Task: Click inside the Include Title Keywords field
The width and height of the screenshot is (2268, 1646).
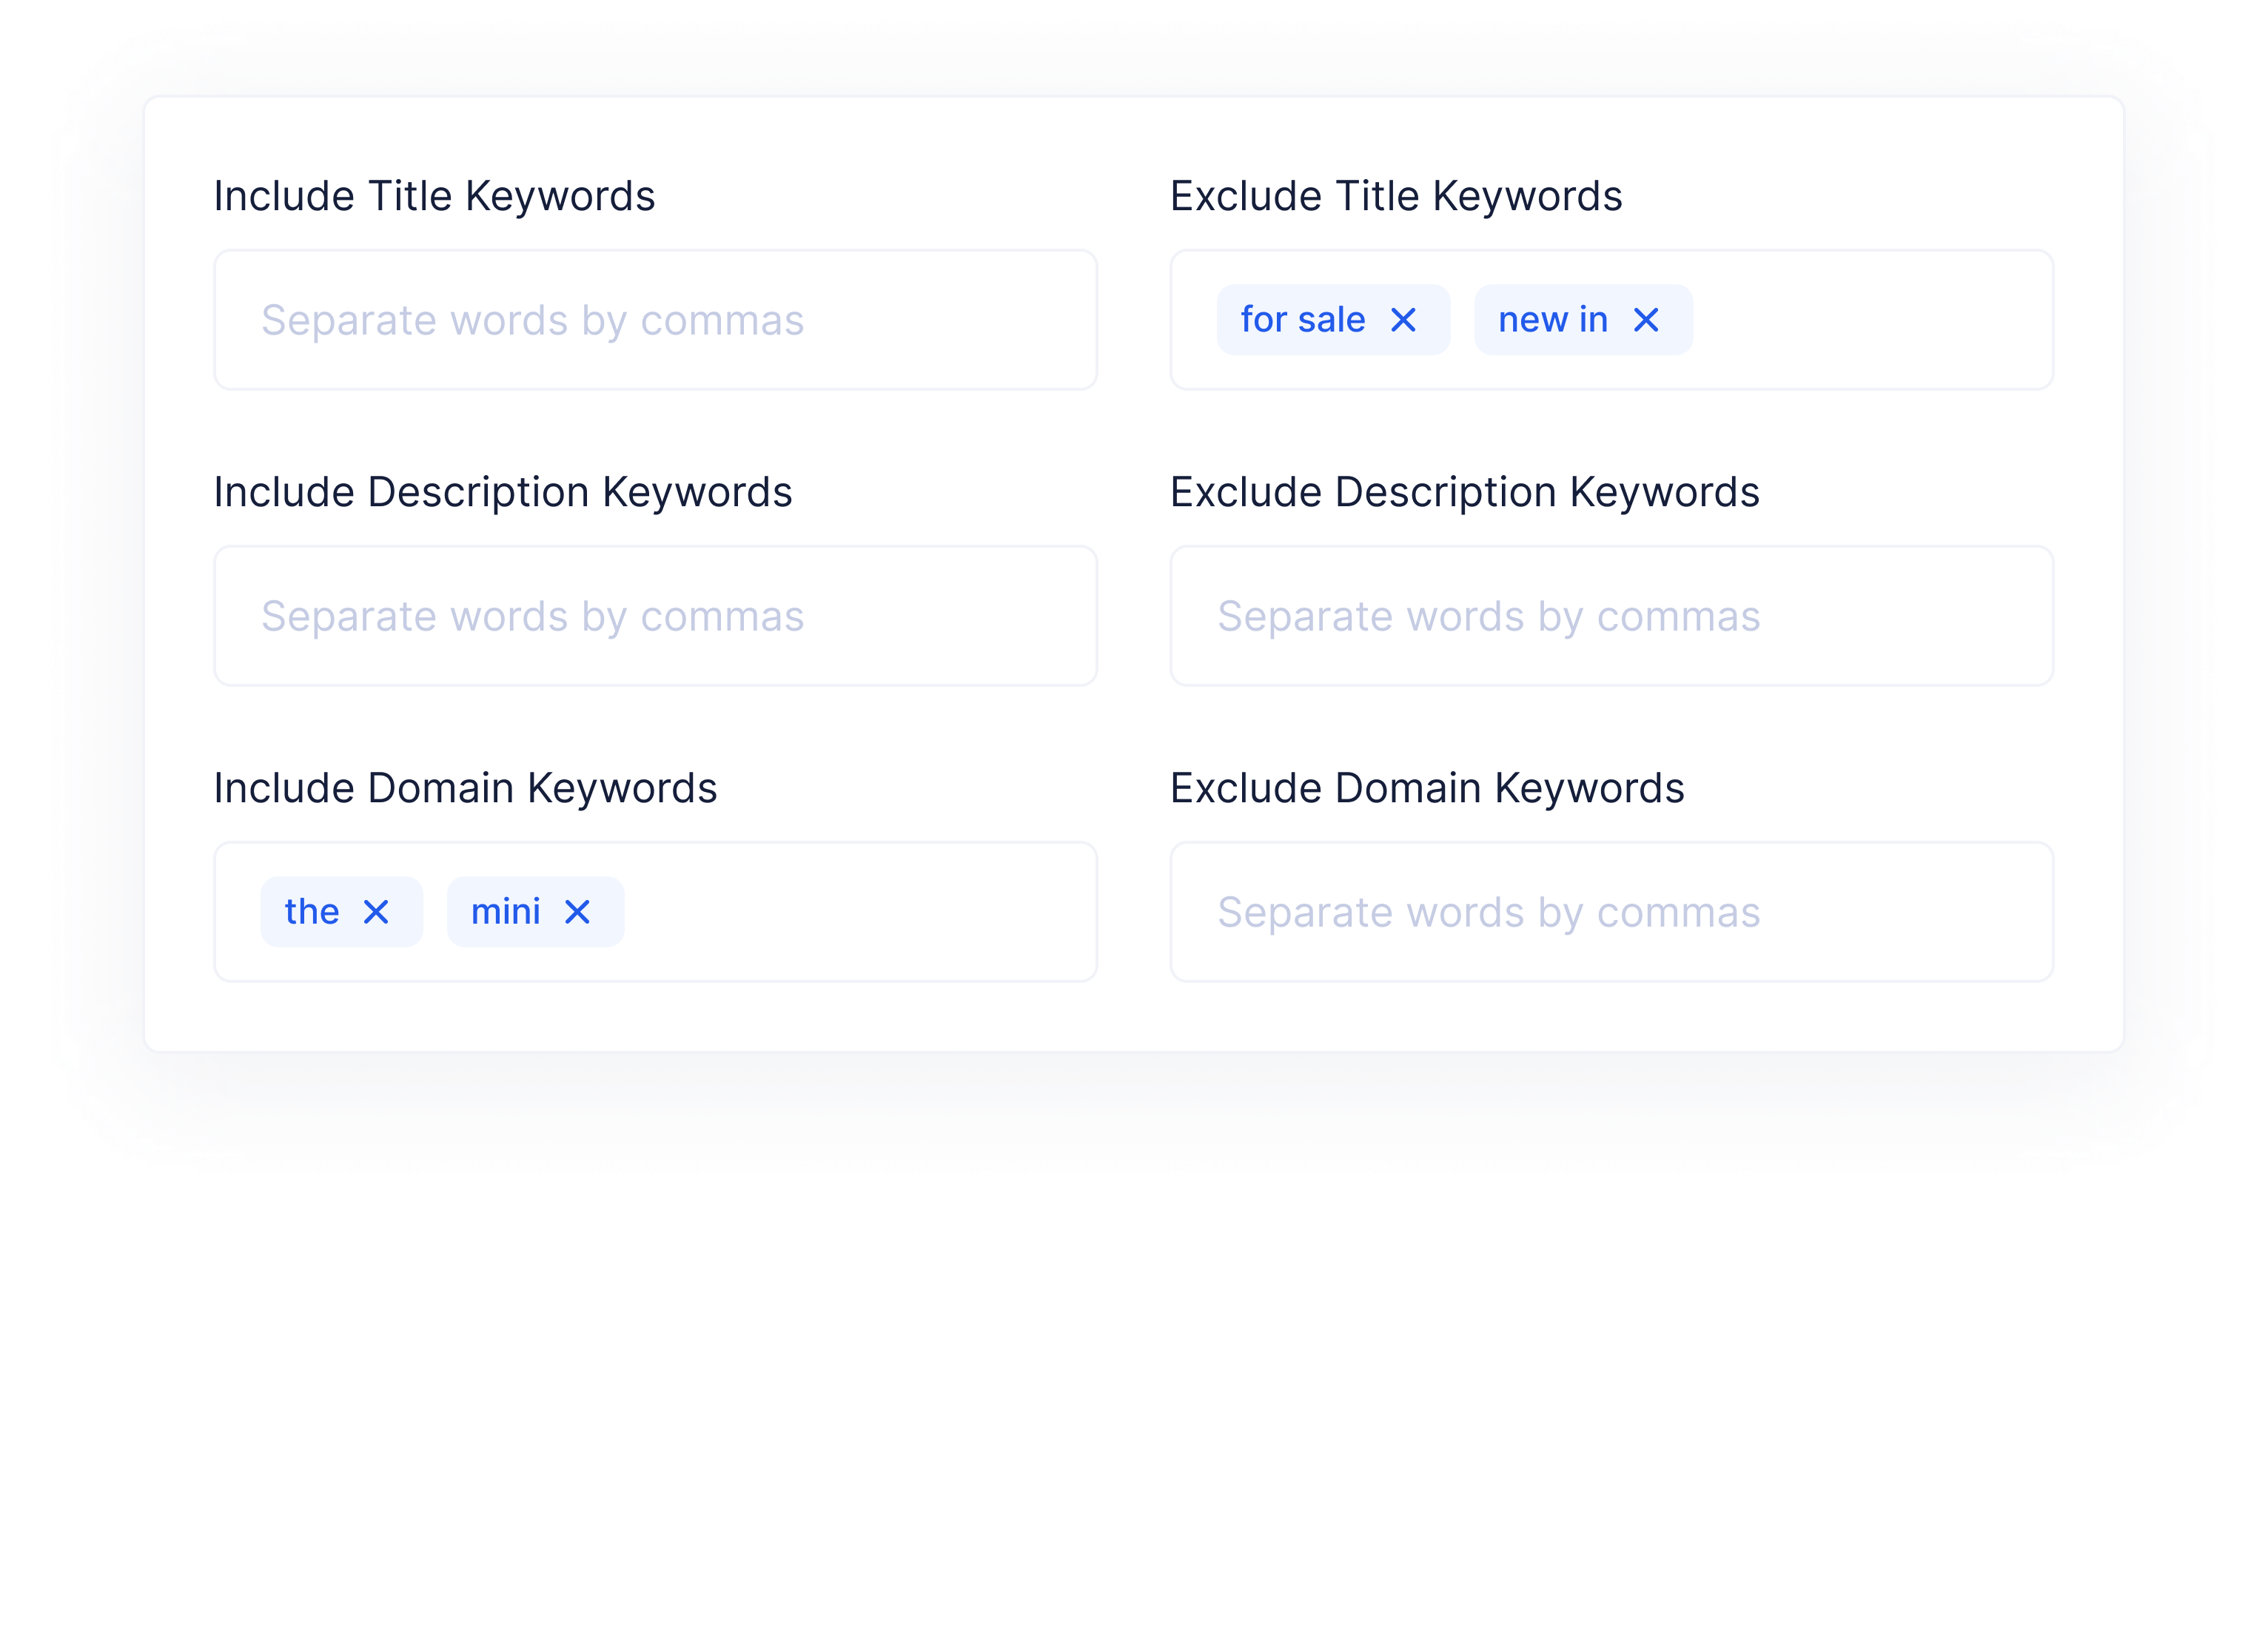Action: coord(655,319)
